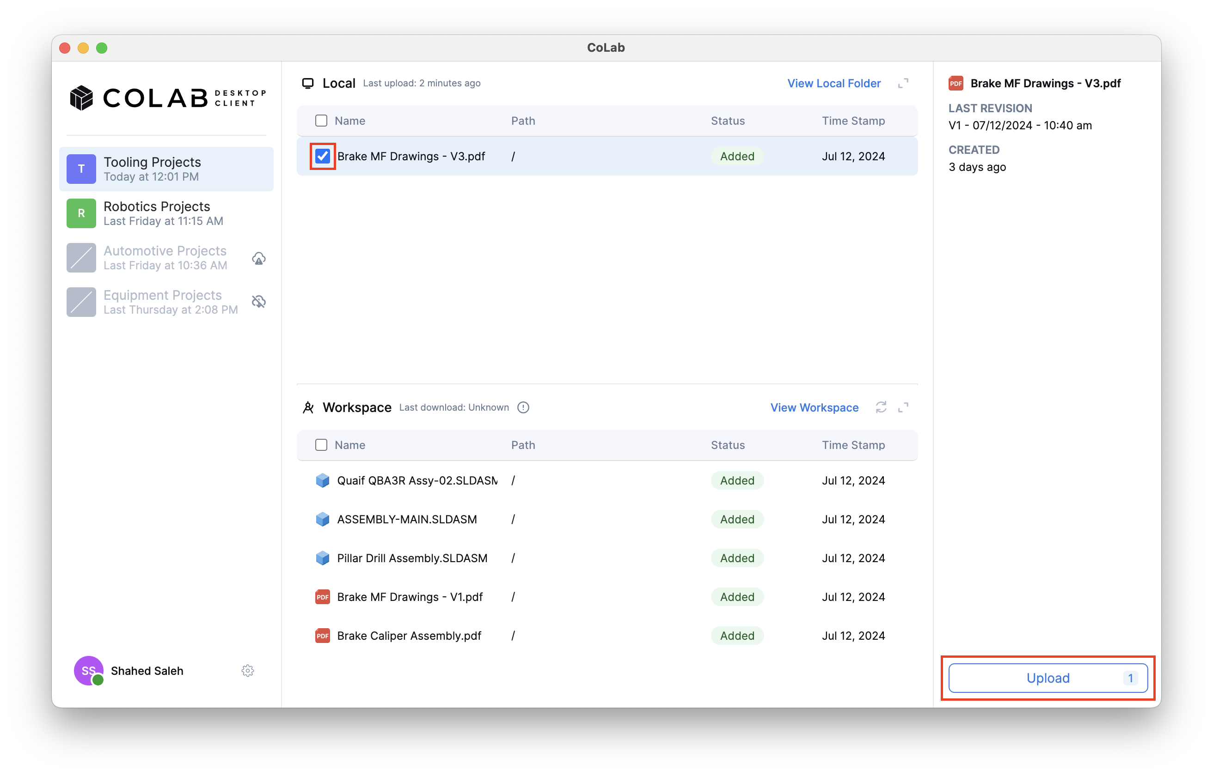1213x776 pixels.
Task: Select Automotive Projects in the sidebar
Action: (x=166, y=257)
